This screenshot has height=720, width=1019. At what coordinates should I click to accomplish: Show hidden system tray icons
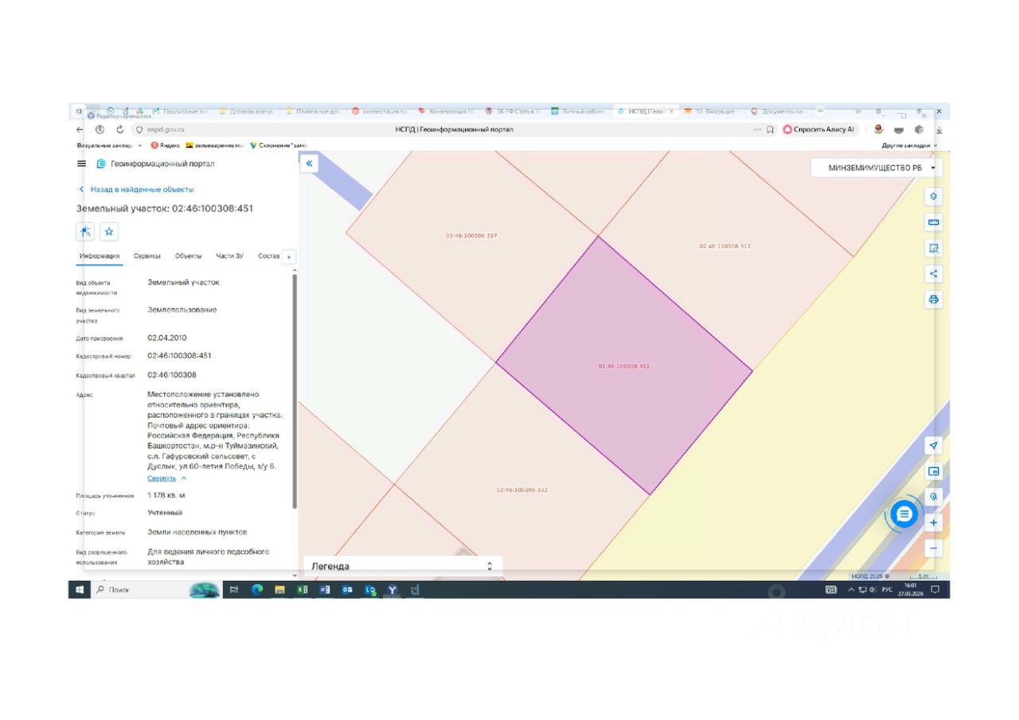pos(851,590)
